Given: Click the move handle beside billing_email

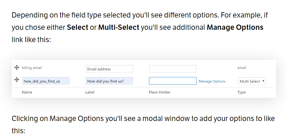Looking at the screenshot, I should (17, 68).
